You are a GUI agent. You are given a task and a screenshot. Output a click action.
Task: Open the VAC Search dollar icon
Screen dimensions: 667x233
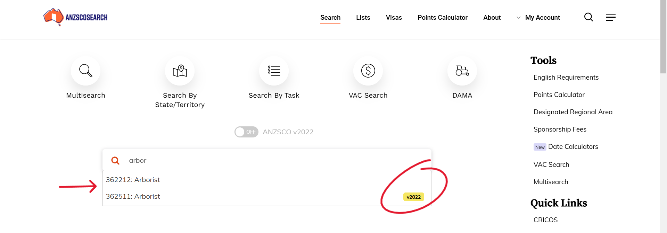(x=368, y=71)
